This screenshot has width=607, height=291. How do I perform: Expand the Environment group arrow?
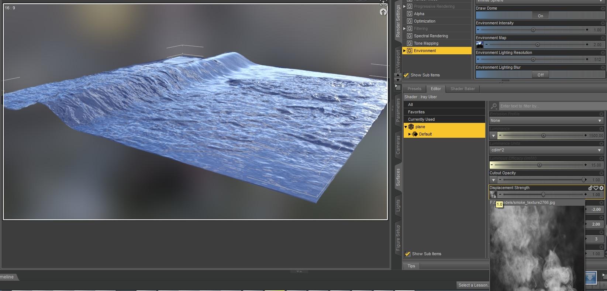click(404, 51)
